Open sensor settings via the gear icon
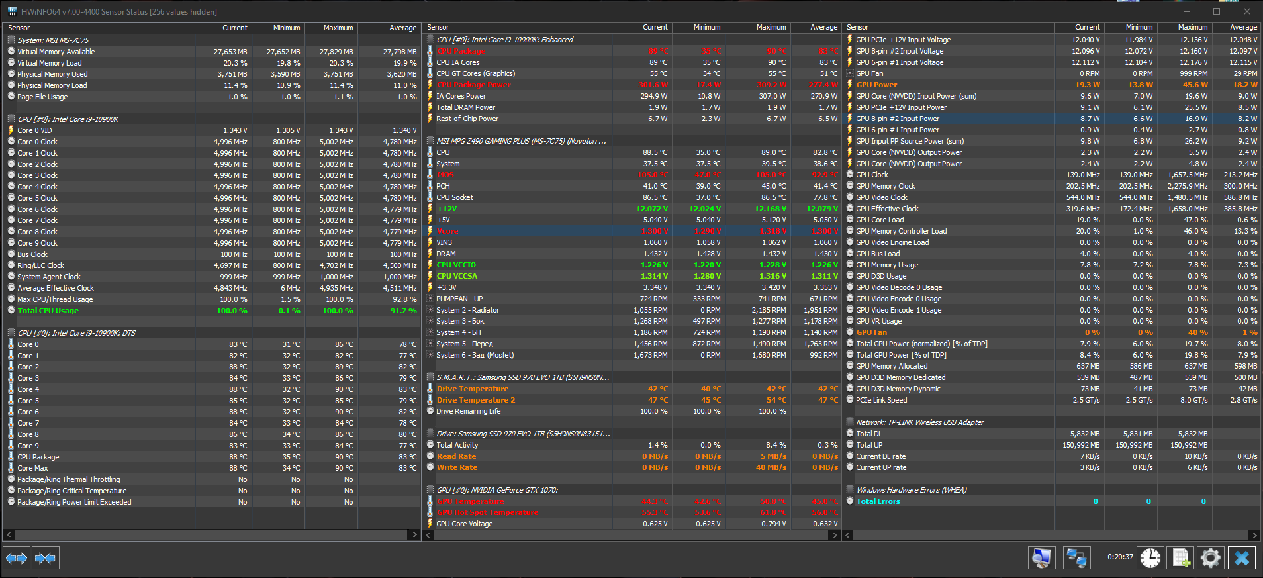1263x578 pixels. pyautogui.click(x=1211, y=558)
